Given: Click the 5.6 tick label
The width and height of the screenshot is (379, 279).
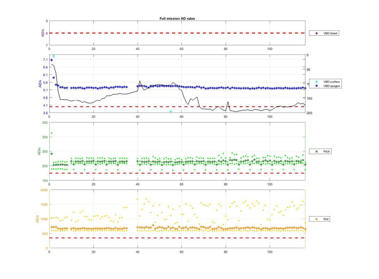Looking at the screenshot, I should coord(45,83).
